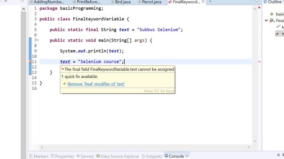
Task: Select the FinalKeywordVariable class icon in Outline
Action: [272, 21]
